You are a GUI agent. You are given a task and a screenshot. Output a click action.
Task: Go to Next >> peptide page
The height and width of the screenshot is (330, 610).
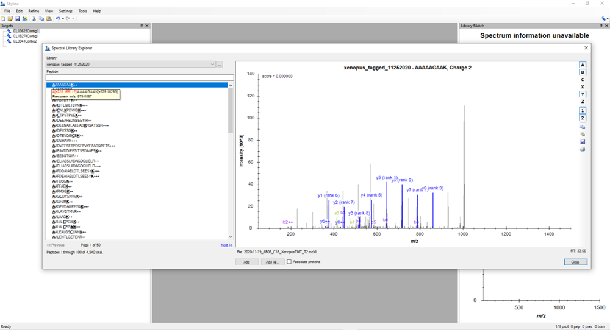[x=226, y=245]
